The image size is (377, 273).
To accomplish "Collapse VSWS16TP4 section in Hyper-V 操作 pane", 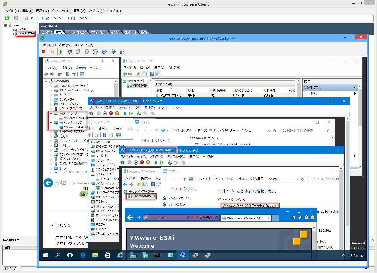I will pyautogui.click(x=355, y=88).
